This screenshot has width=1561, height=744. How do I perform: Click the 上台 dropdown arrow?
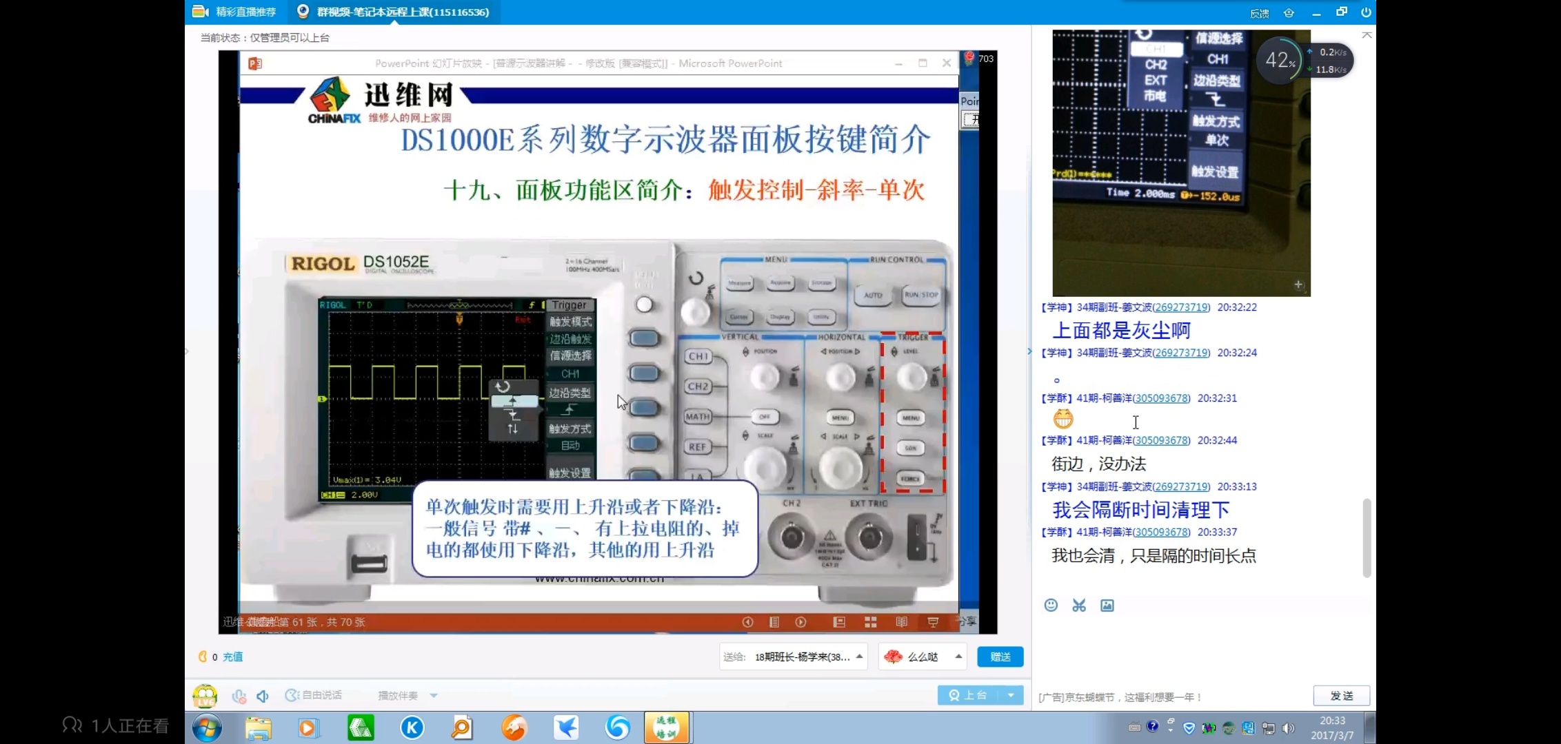[1011, 695]
